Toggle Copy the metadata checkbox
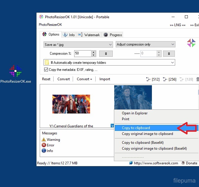 pos(46,70)
